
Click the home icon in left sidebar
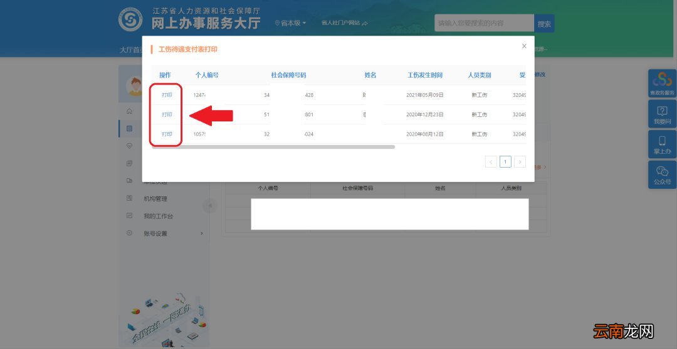pos(129,111)
